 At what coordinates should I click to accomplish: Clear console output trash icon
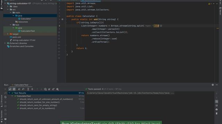click(x=216, y=113)
